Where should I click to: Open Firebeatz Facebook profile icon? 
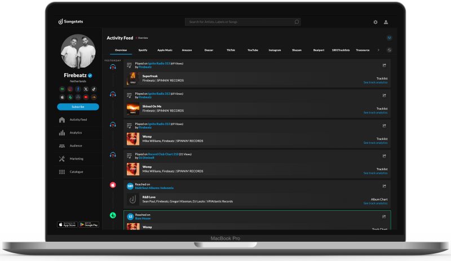78,89
